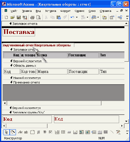Open the Вид menu

coord(38,11)
